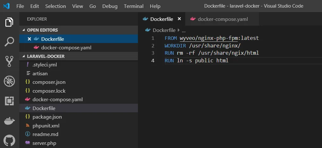Open server.php from the file tree
The width and height of the screenshot is (322, 148).
[79, 143]
